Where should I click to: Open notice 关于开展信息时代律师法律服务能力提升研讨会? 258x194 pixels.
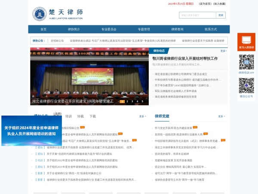79,154
